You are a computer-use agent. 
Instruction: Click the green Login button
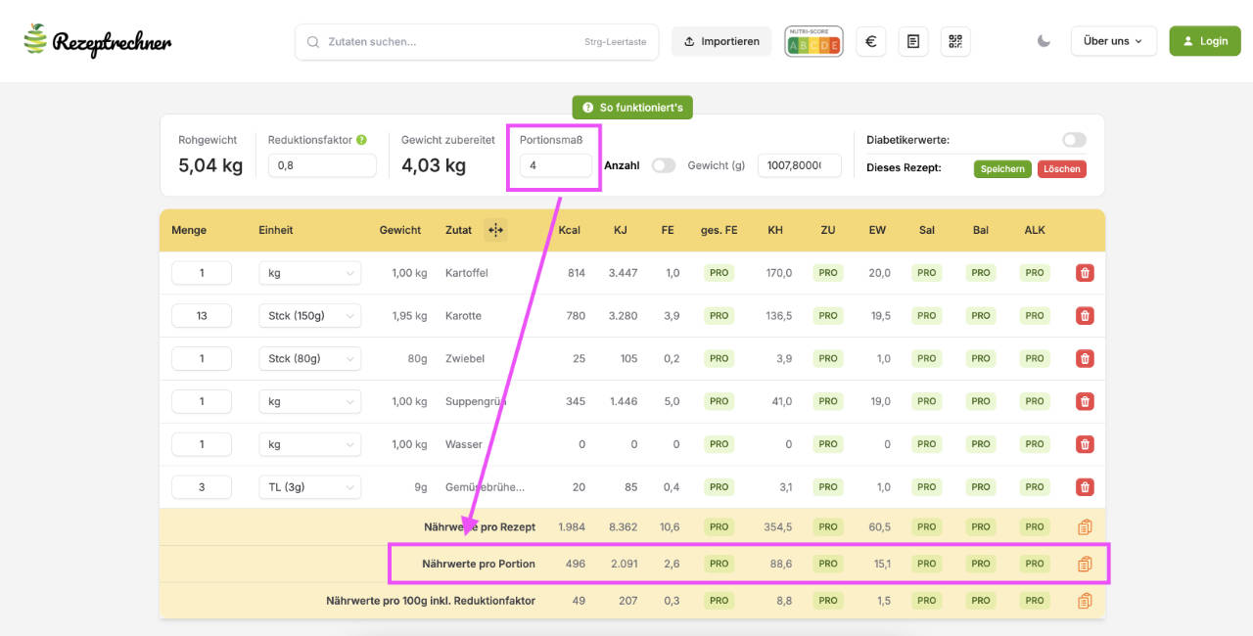coord(1204,41)
